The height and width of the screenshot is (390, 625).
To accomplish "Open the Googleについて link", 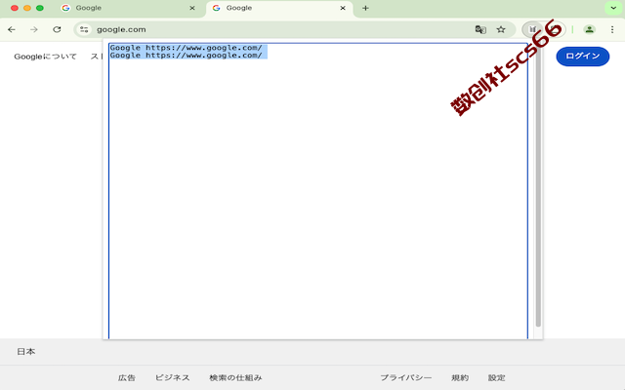I will 45,57.
